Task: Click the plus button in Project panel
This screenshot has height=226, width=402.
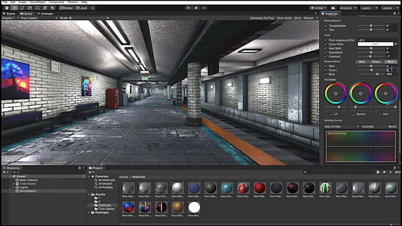Action: pos(90,172)
